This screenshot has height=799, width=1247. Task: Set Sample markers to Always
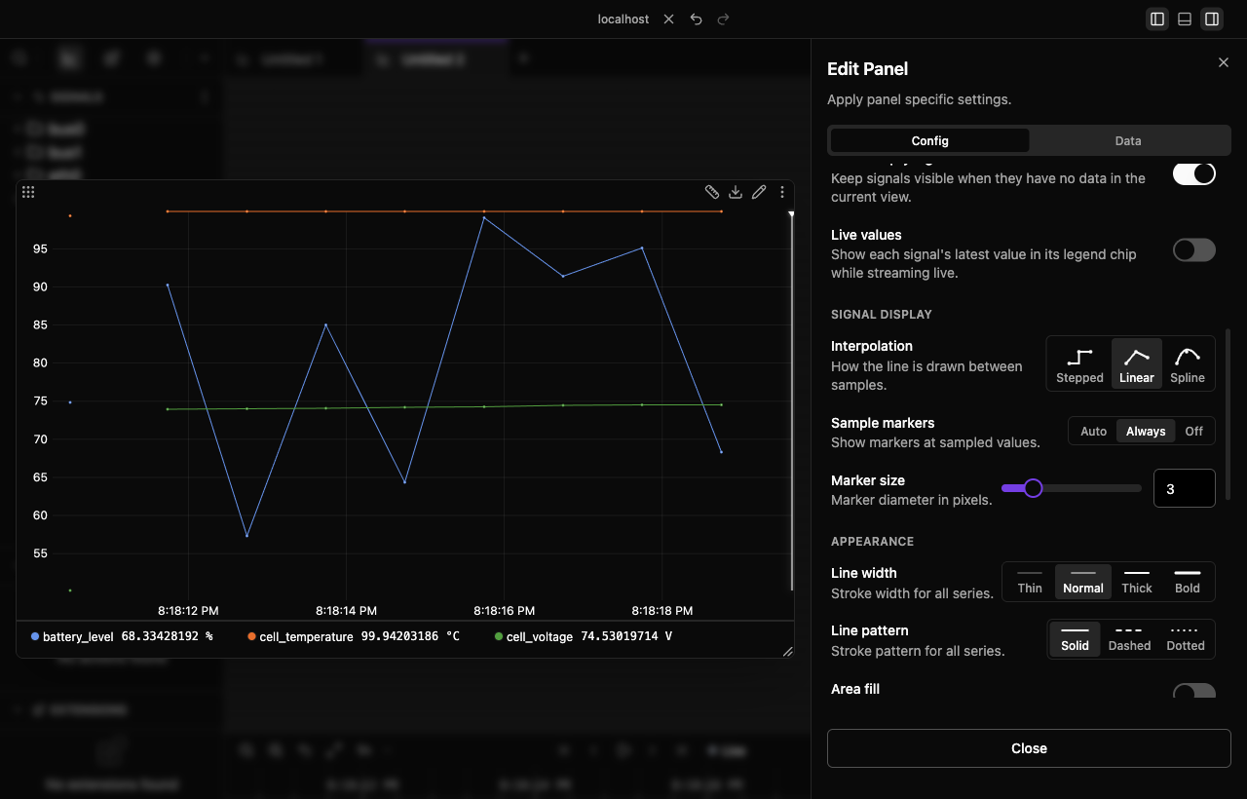1146,431
